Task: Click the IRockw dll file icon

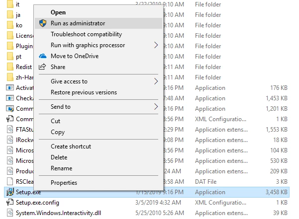Action: 10,140
